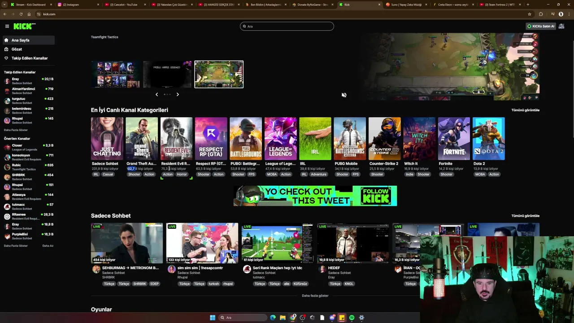Go to previous featured stream arrow
This screenshot has height=323, width=574.
click(x=157, y=95)
